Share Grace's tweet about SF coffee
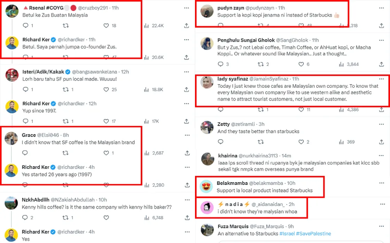 tap(187, 153)
